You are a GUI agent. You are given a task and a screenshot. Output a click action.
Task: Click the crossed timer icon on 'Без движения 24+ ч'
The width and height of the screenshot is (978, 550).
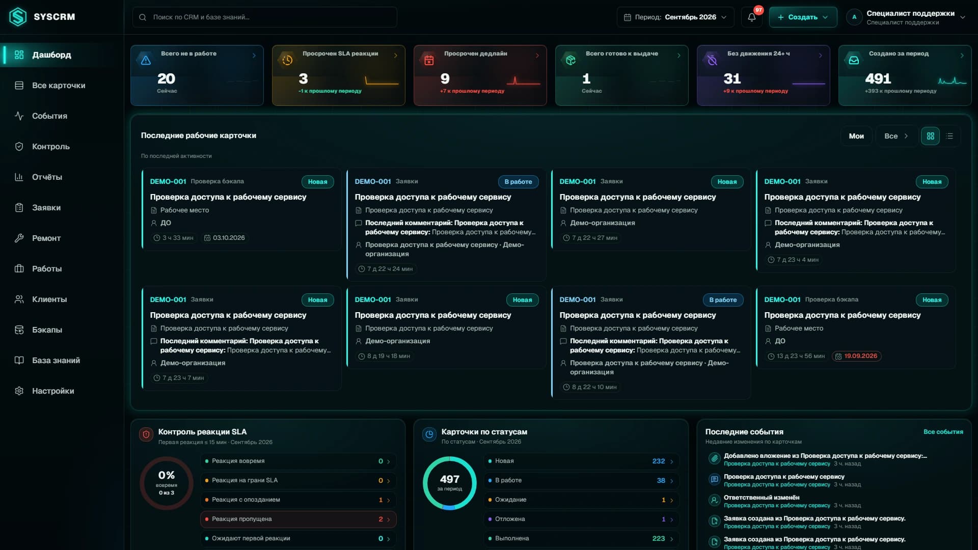pos(712,60)
